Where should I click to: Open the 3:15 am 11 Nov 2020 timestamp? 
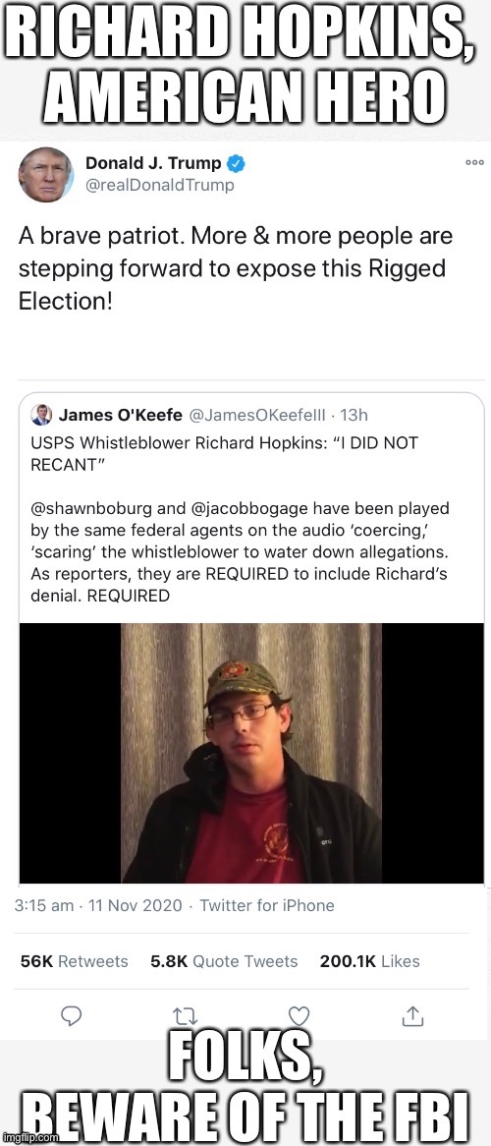[x=98, y=905]
